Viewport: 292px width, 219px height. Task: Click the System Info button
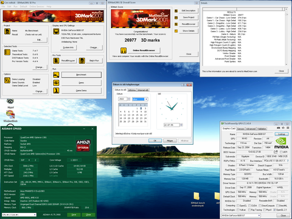point(68,47)
